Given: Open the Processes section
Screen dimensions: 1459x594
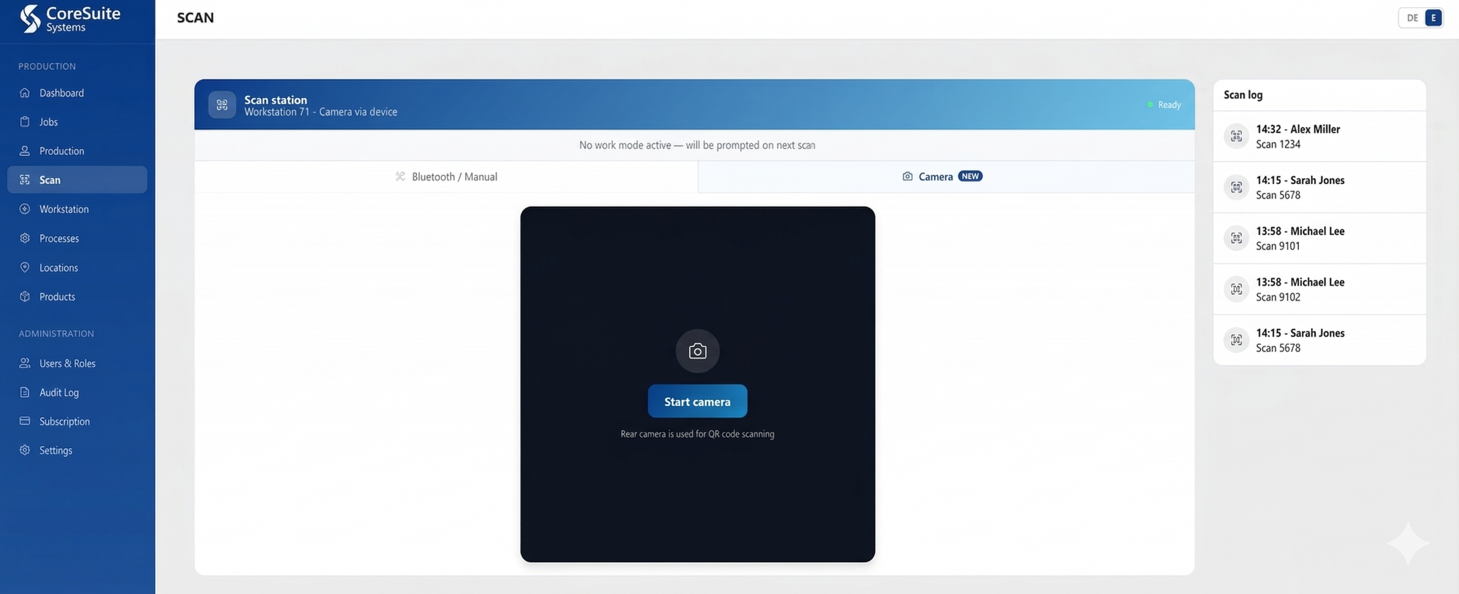Looking at the screenshot, I should pyautogui.click(x=59, y=239).
